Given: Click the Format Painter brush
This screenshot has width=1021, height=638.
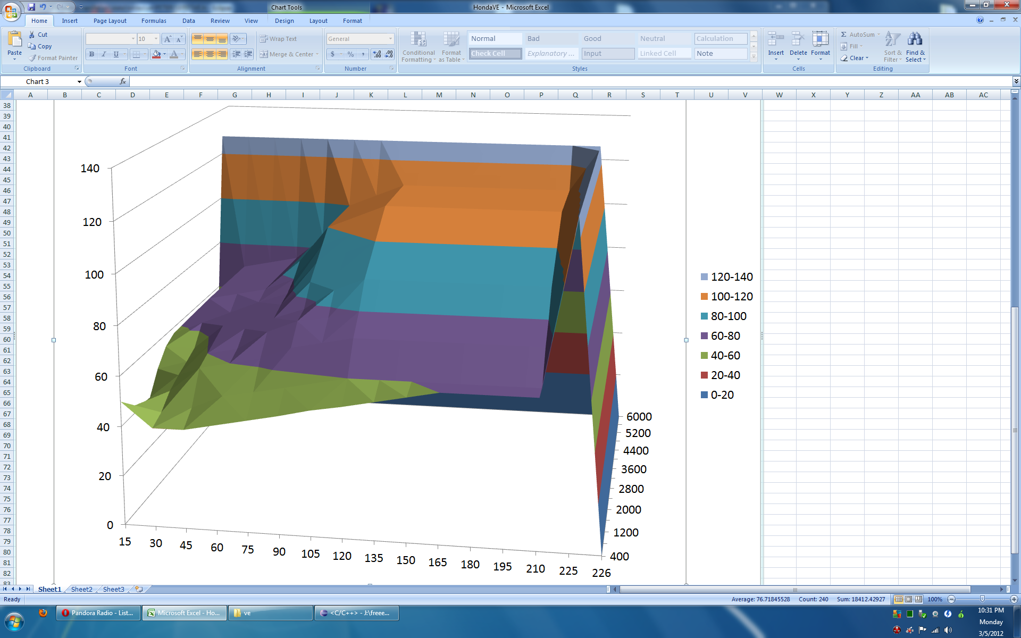Looking at the screenshot, I should click(33, 58).
